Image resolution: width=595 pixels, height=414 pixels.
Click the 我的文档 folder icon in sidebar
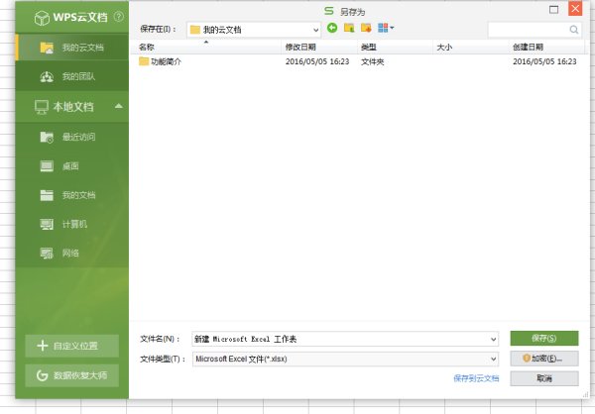coord(47,195)
